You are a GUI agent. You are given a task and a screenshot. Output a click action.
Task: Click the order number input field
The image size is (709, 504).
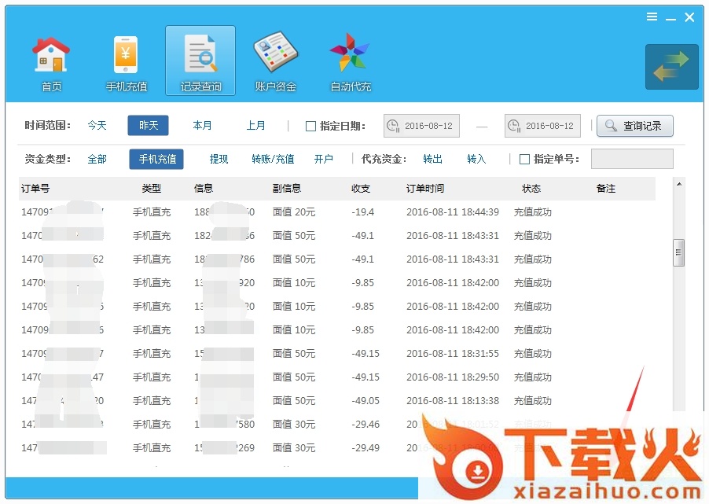click(631, 159)
